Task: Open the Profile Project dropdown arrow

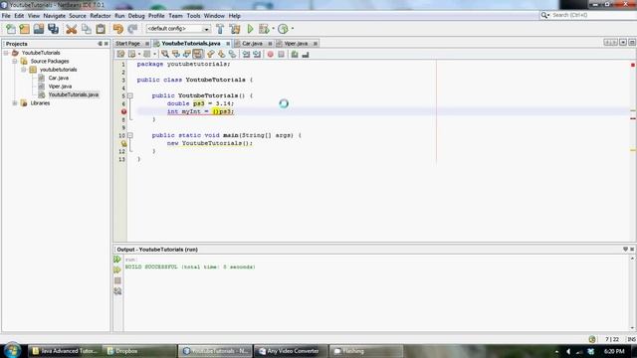Action: coord(293,29)
